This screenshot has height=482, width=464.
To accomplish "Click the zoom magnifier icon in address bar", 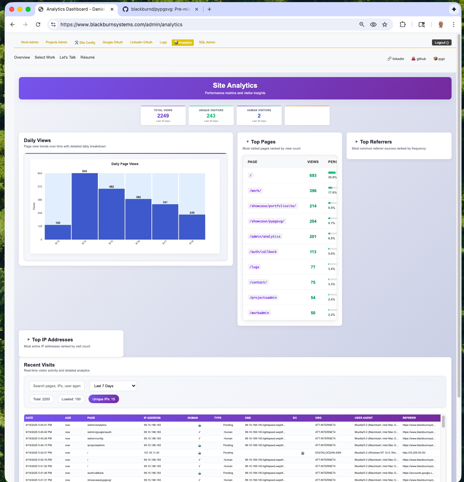I will click(362, 25).
